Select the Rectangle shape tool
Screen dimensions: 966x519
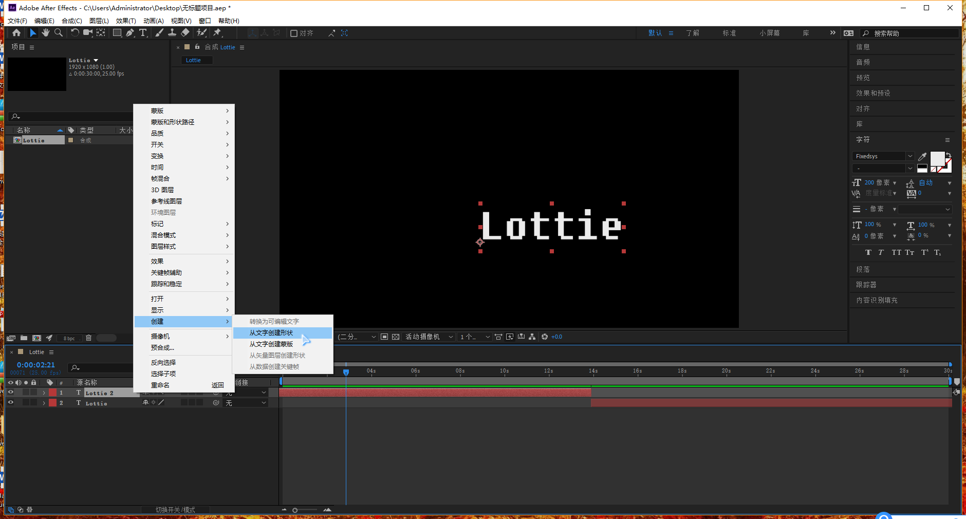pos(117,33)
